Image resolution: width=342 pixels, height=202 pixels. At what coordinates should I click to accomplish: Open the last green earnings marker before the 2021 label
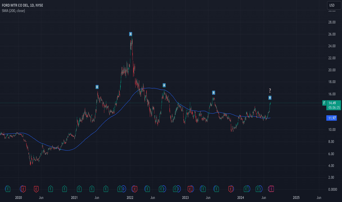click(x=64, y=189)
